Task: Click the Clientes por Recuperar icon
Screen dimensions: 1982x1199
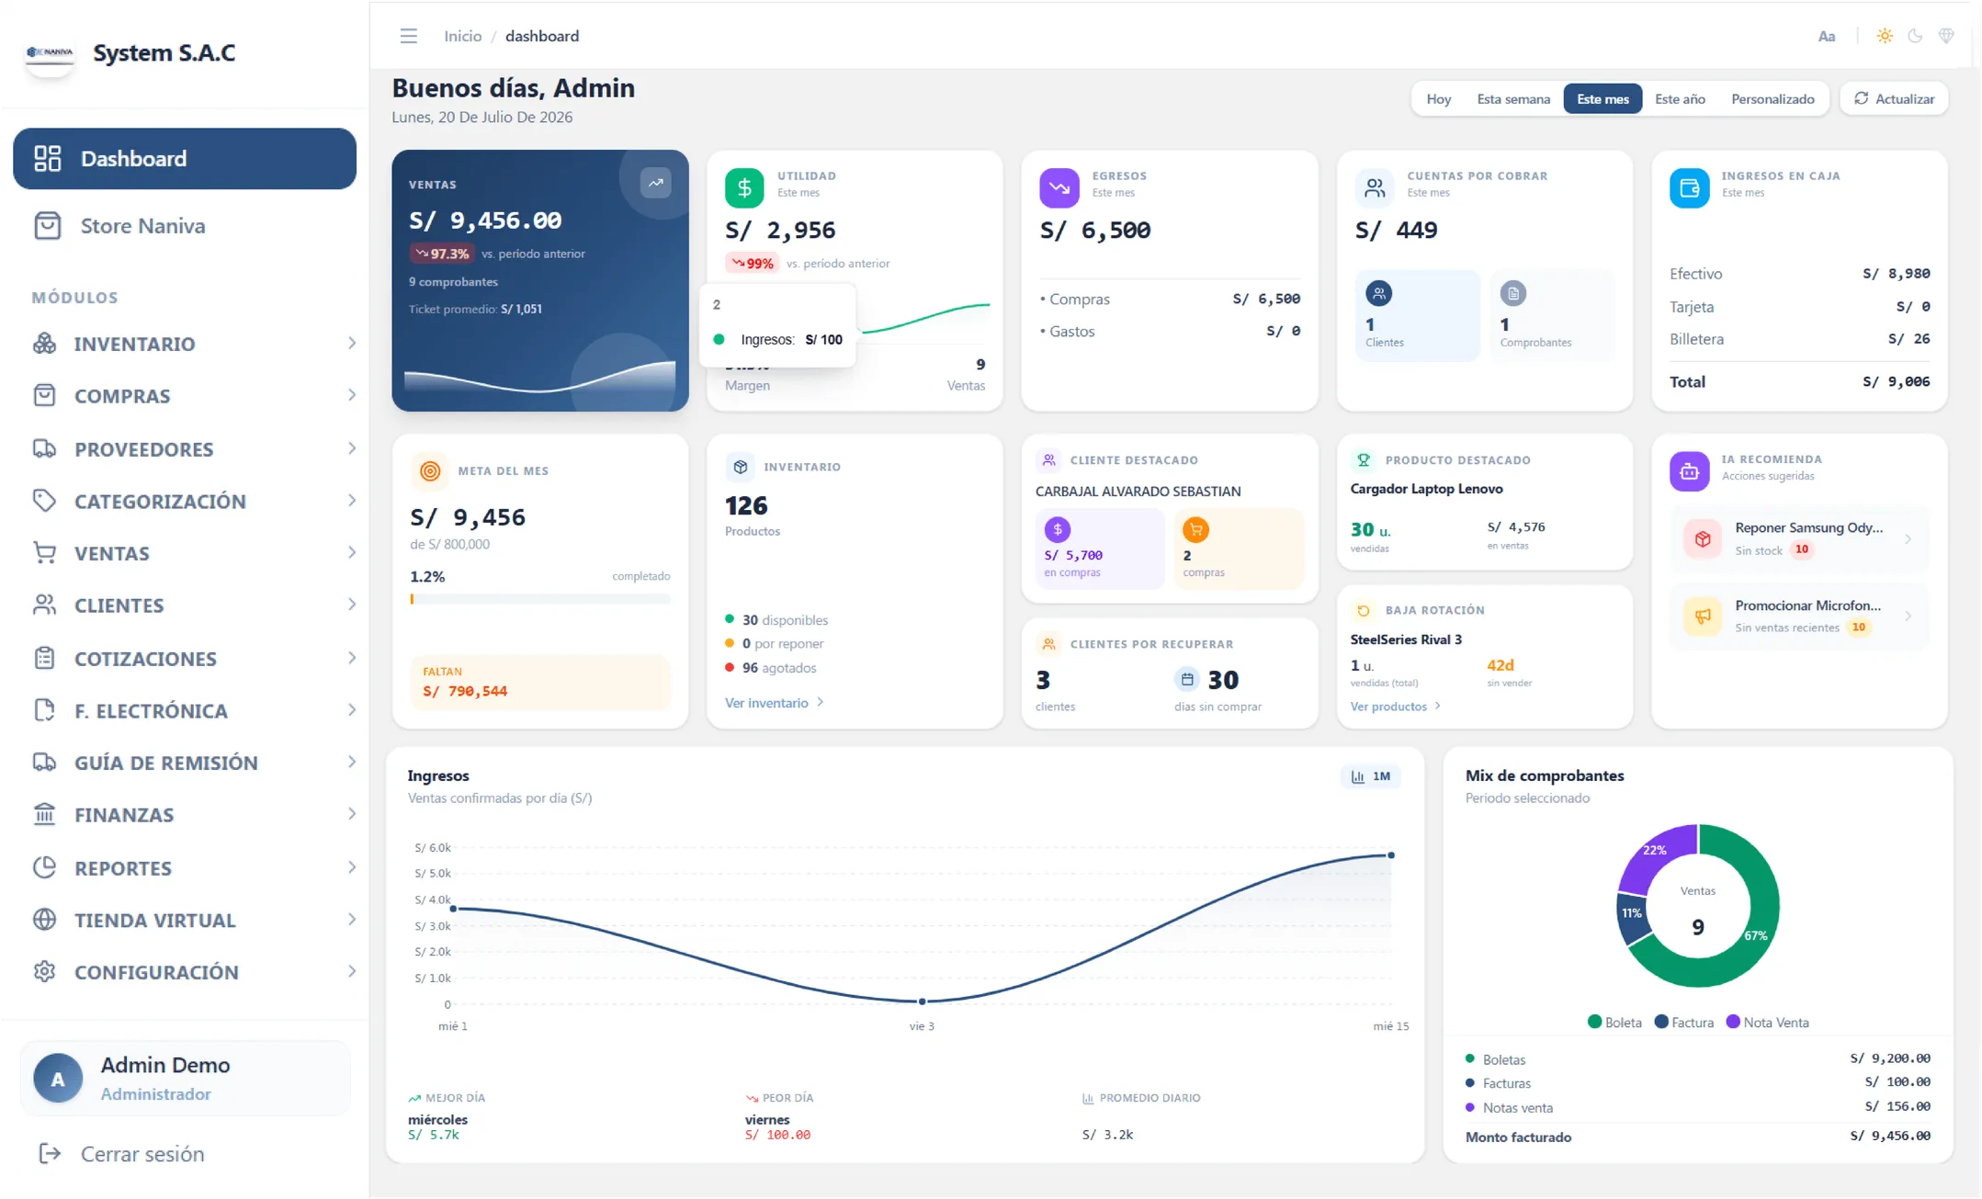Action: pos(1048,644)
